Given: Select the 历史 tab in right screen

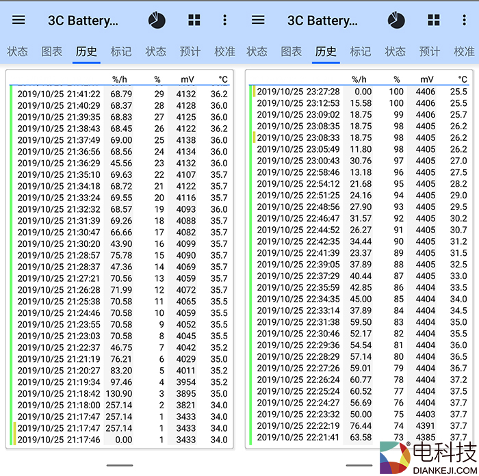Looking at the screenshot, I should pyautogui.click(x=326, y=51).
